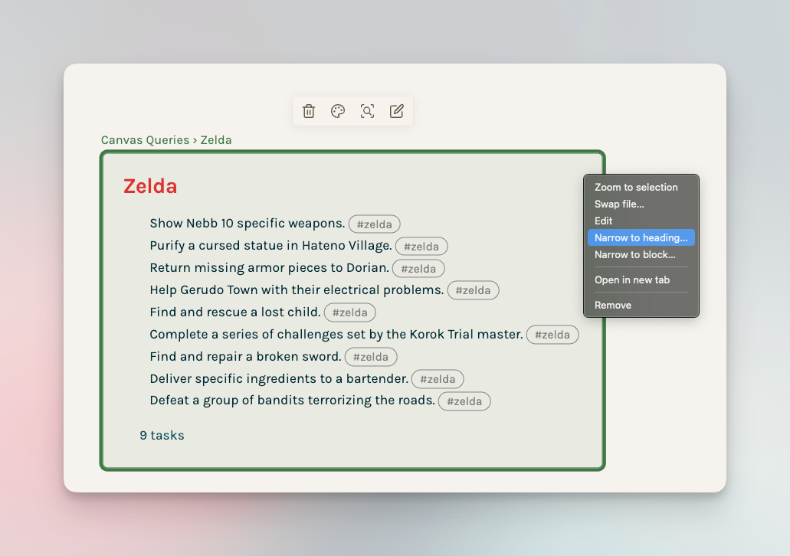Open the palette color icon
This screenshot has height=556, width=790.
click(338, 111)
